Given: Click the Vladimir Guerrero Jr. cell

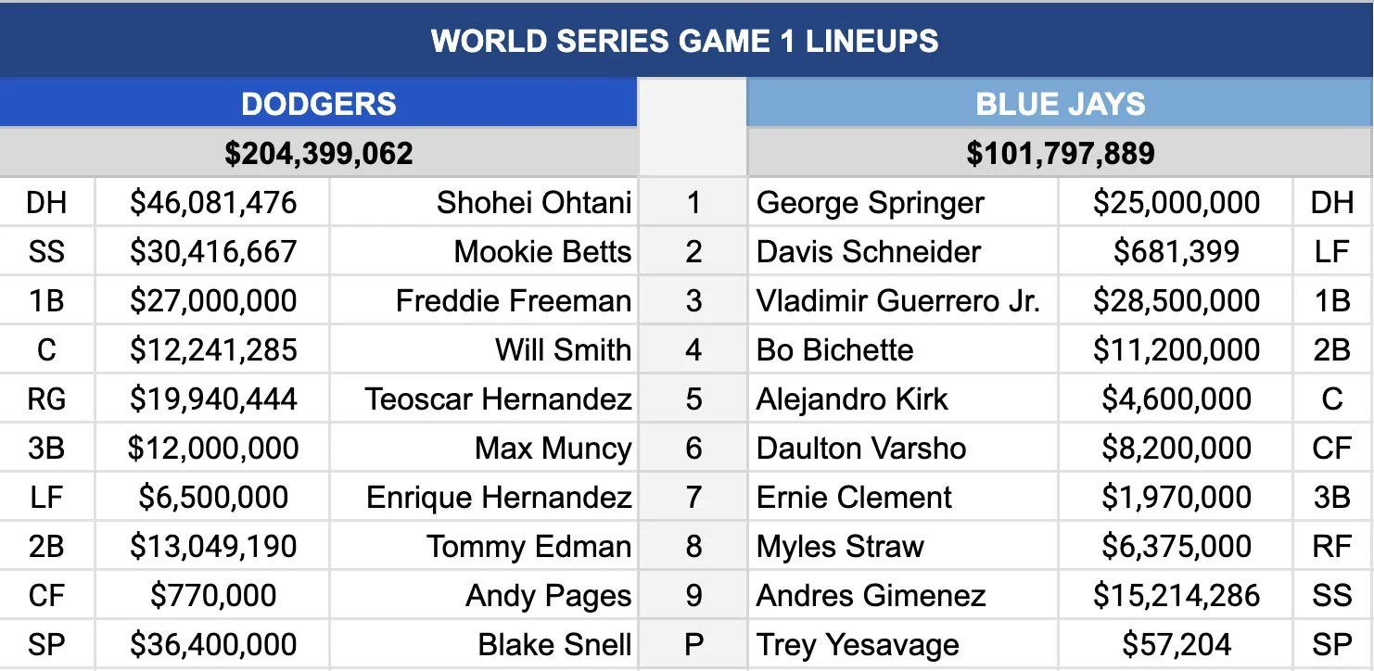Looking at the screenshot, I should click(x=897, y=301).
